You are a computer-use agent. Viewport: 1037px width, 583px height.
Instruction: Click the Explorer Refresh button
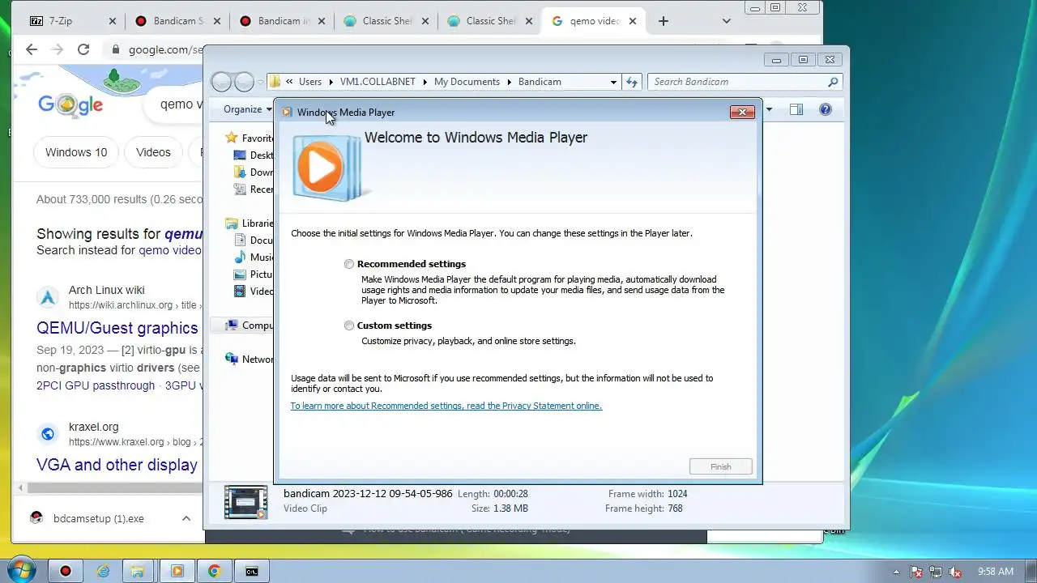coord(632,82)
